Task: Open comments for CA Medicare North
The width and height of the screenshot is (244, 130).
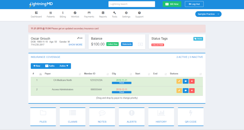Action: 186,81
